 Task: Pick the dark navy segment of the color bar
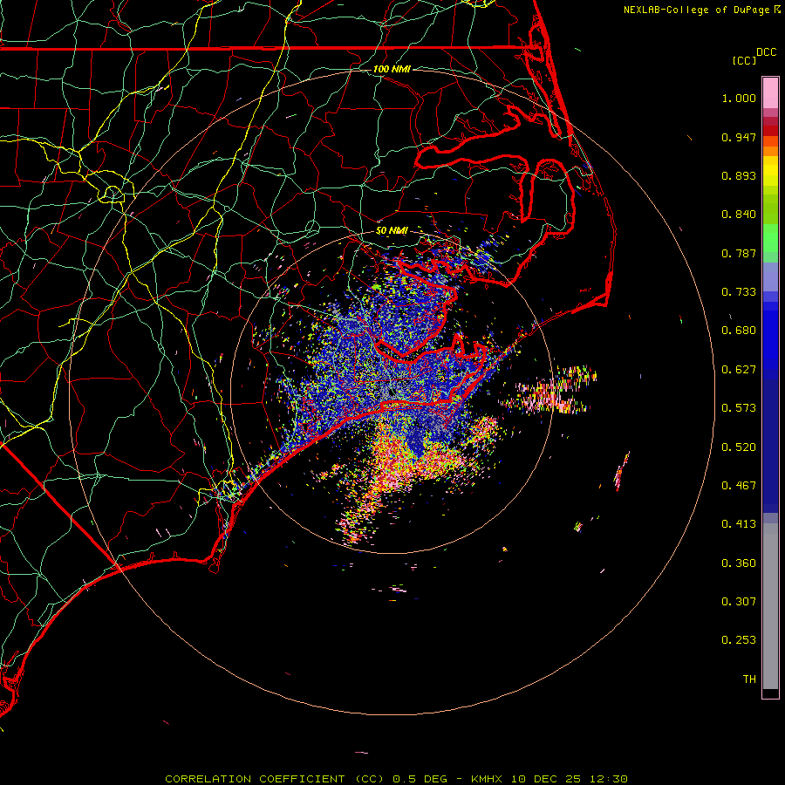pos(770,440)
